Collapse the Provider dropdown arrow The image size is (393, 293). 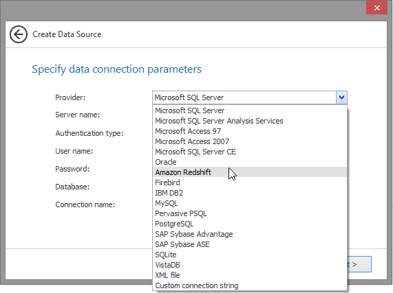[x=341, y=97]
